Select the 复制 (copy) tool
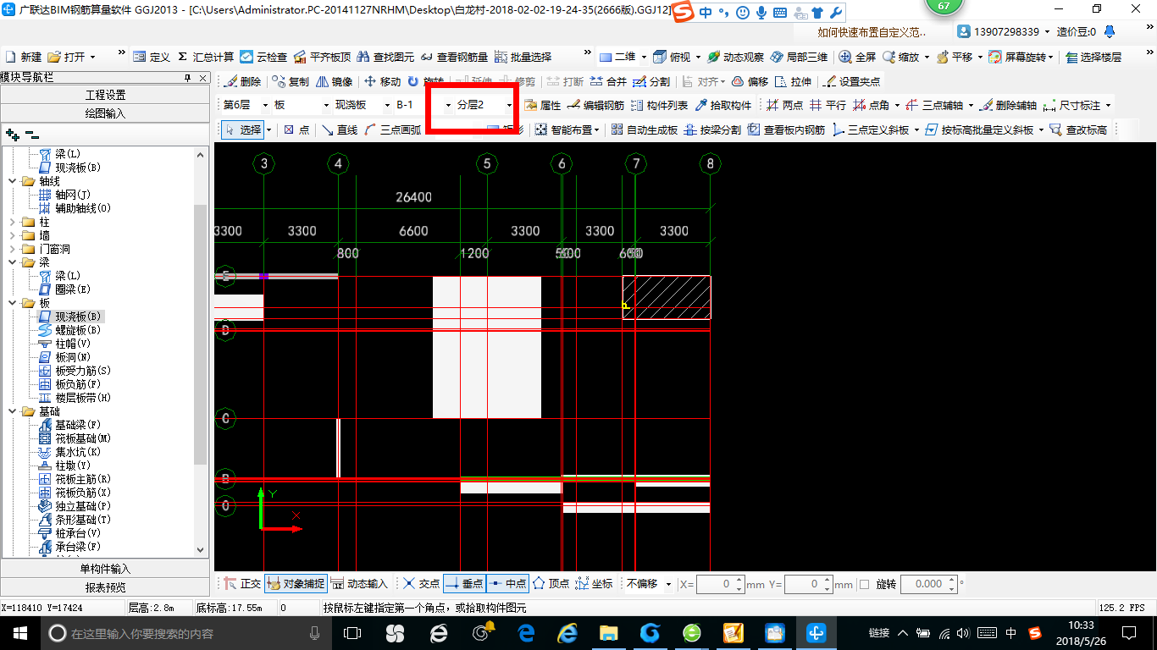 [x=291, y=82]
